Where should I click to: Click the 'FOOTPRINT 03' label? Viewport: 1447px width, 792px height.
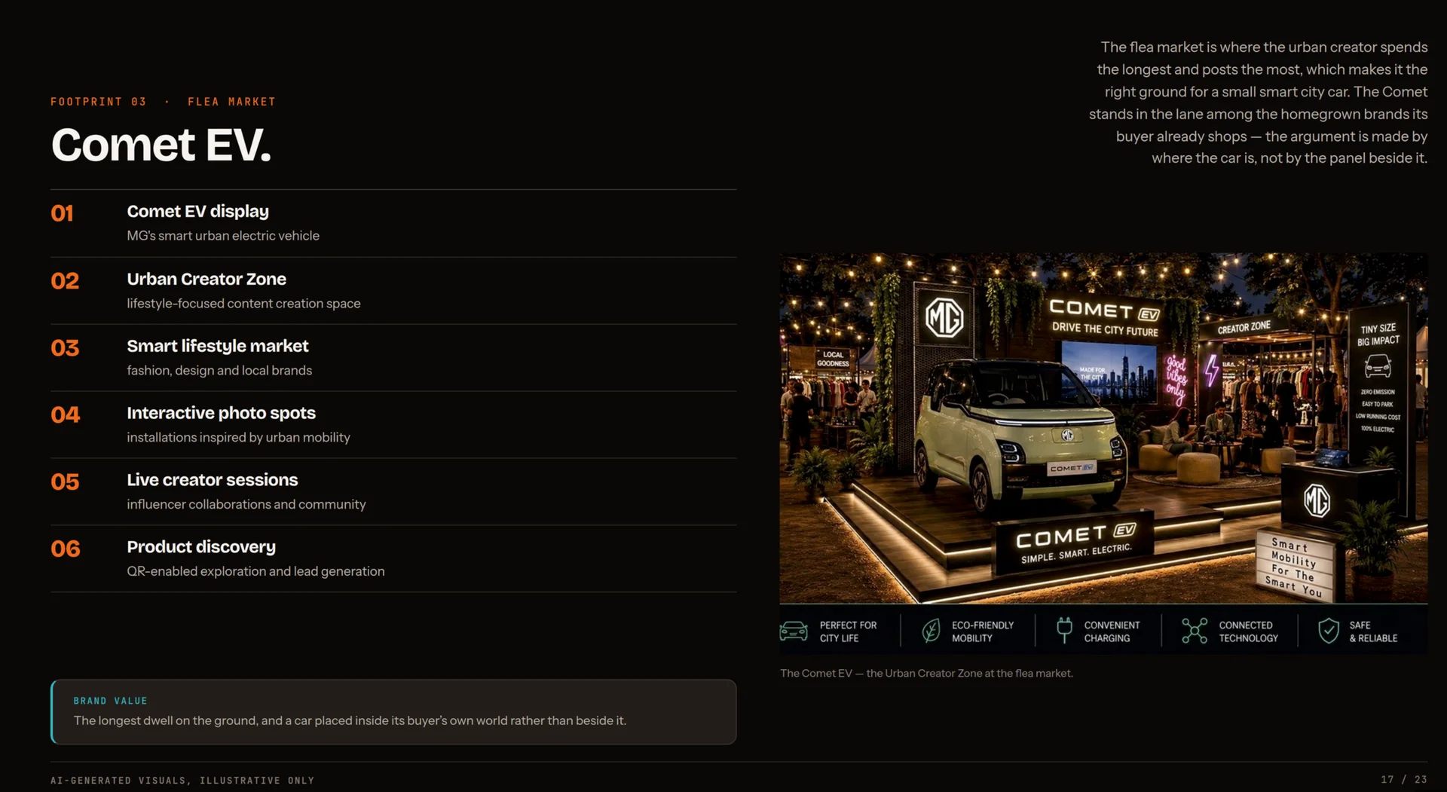[99, 102]
